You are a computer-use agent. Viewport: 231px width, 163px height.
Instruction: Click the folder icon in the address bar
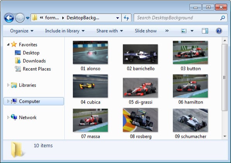tap(35, 18)
